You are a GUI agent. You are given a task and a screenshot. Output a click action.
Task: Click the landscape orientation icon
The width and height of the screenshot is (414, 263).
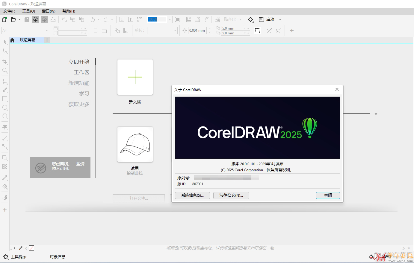104,30
